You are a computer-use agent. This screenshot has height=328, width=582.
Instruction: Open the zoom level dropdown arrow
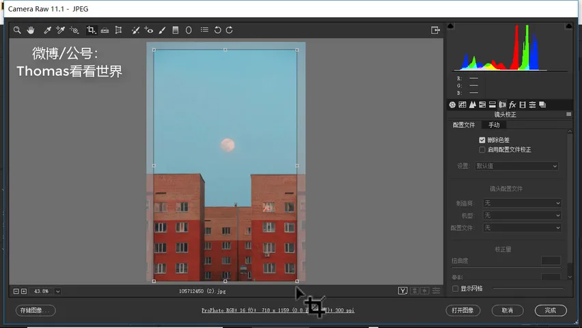(58, 291)
